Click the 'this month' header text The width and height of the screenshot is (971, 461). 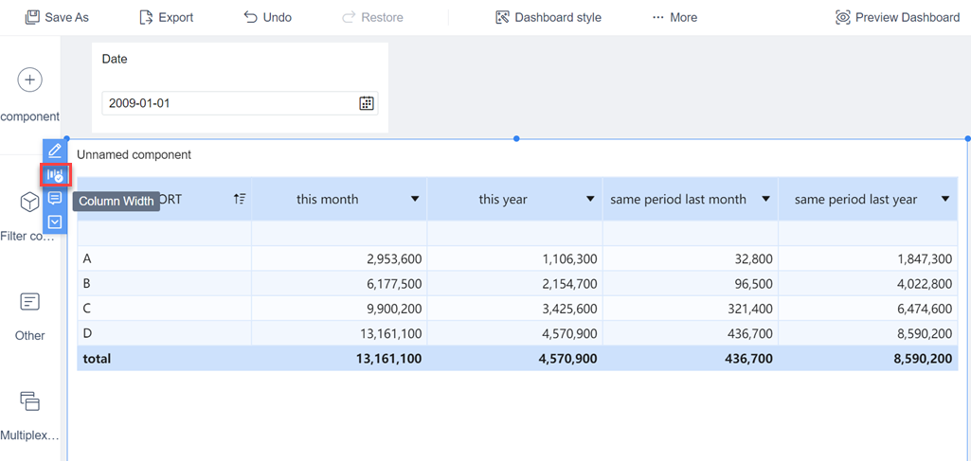click(327, 199)
